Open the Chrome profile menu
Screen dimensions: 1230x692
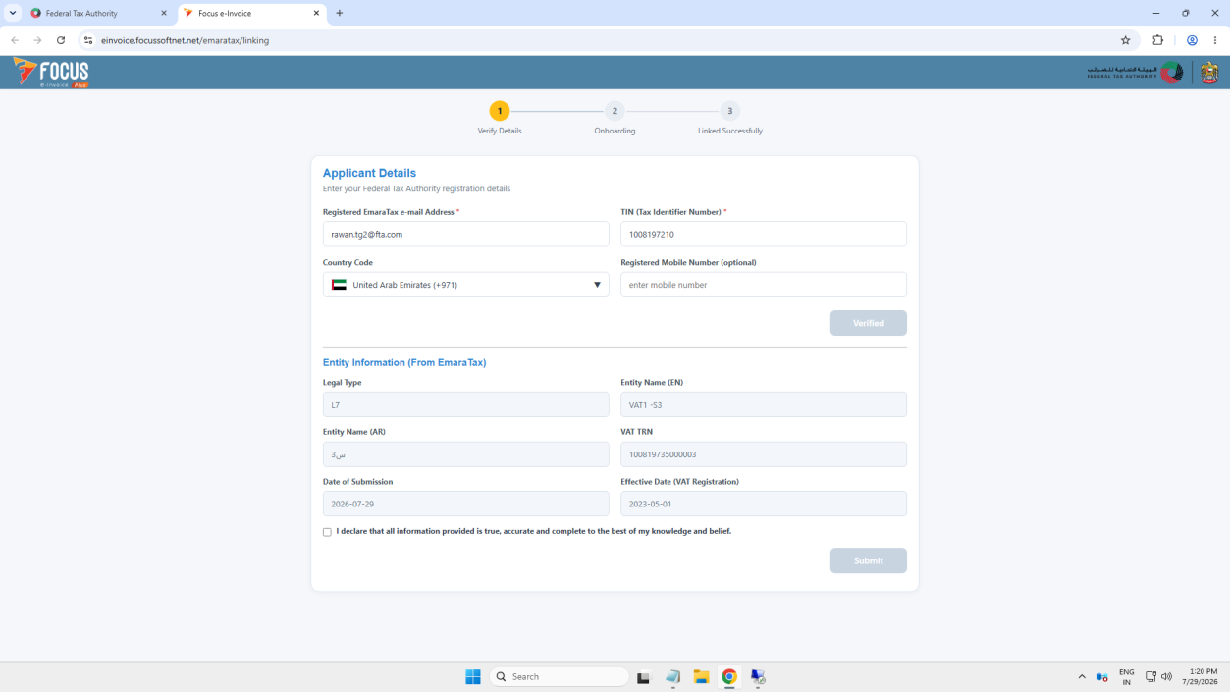(1192, 40)
